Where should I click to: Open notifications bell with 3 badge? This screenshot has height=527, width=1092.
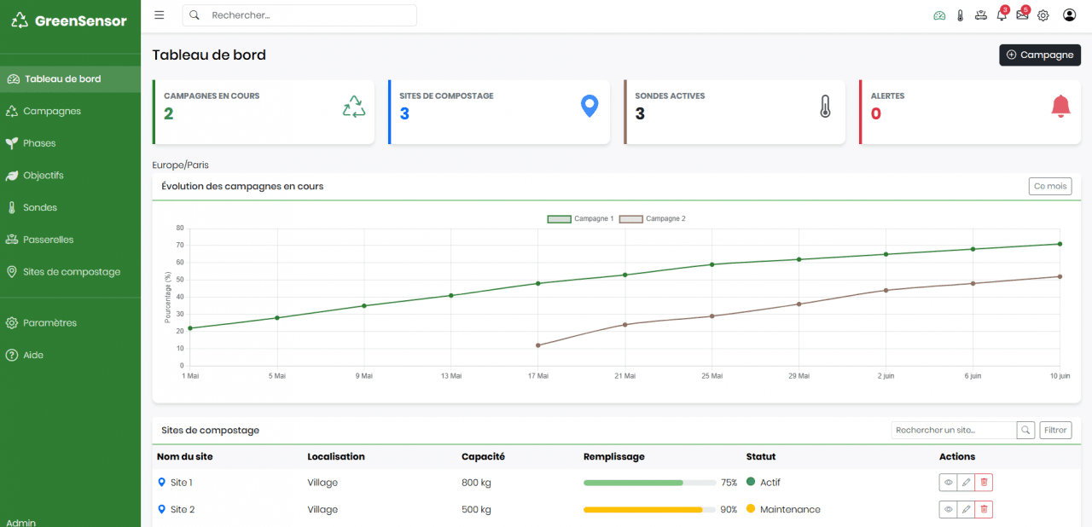(1002, 15)
